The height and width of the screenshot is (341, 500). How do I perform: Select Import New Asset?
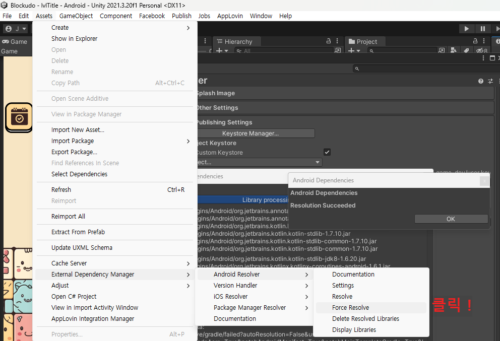pyautogui.click(x=115, y=130)
